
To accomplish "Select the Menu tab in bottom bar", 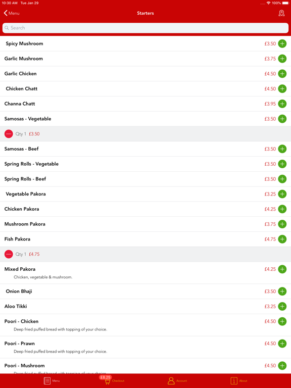I will click(52, 381).
